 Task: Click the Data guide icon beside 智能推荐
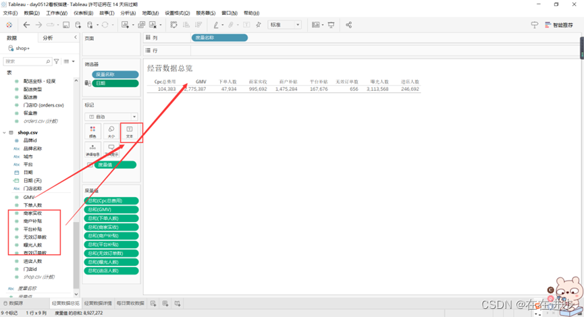[x=535, y=25]
